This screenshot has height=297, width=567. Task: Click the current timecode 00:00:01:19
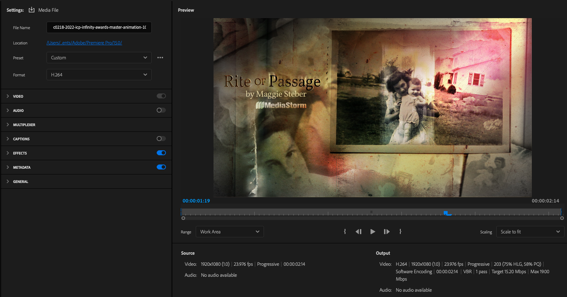tap(196, 201)
